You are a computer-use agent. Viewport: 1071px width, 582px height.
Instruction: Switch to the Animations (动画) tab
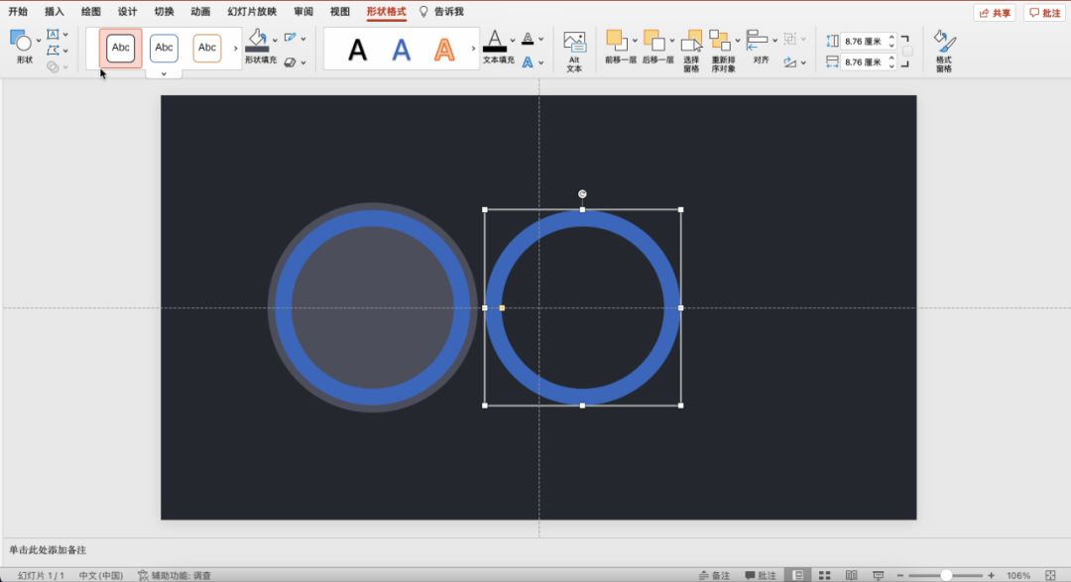pyautogui.click(x=200, y=12)
